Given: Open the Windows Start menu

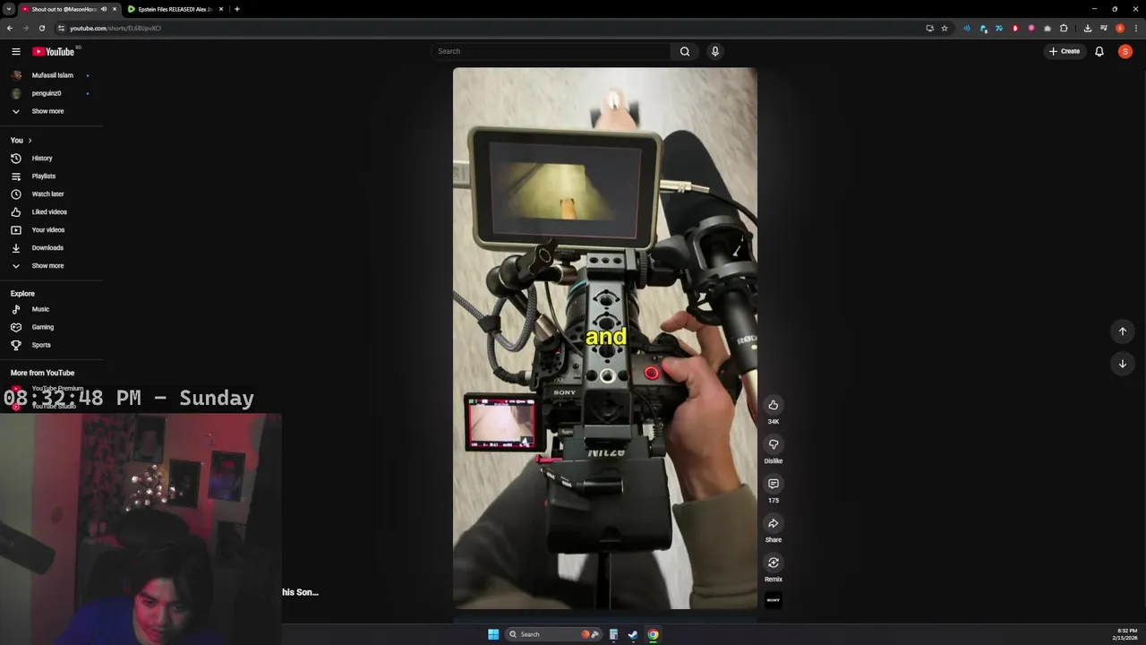Looking at the screenshot, I should pyautogui.click(x=493, y=634).
